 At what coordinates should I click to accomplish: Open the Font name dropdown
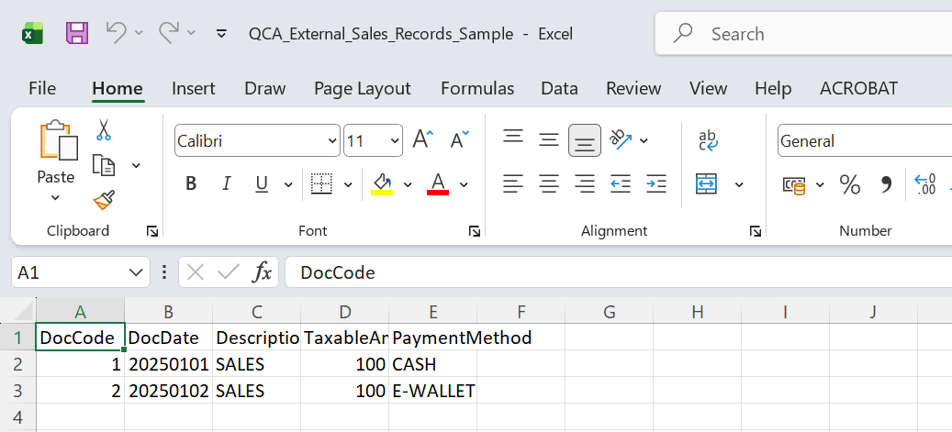(332, 141)
